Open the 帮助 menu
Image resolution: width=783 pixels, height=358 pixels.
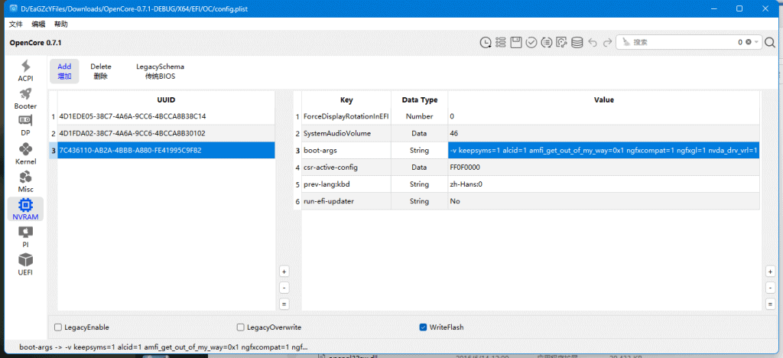tap(60, 24)
